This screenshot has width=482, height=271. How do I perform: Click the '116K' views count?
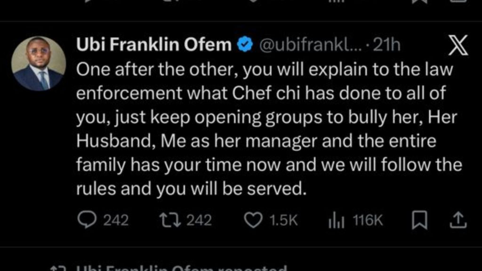click(368, 220)
